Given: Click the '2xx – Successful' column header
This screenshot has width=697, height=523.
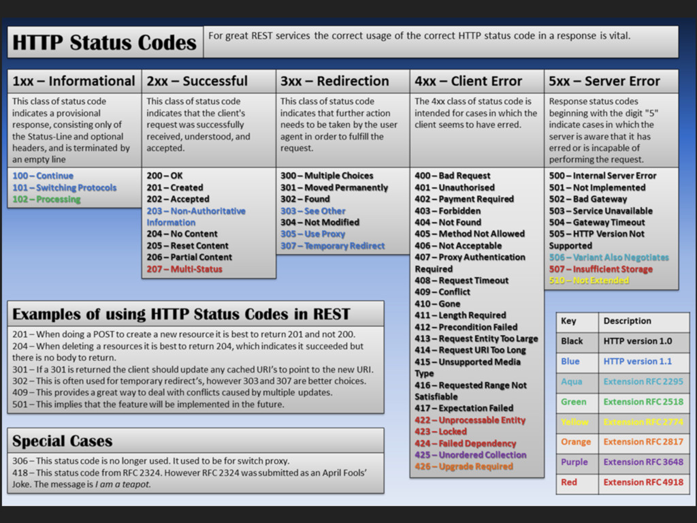Looking at the screenshot, I should pos(209,81).
